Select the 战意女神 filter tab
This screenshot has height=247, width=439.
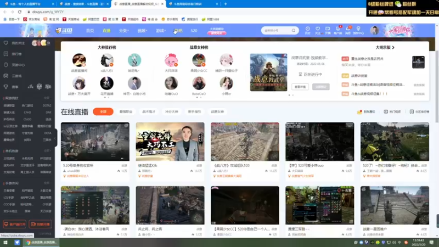click(x=217, y=111)
